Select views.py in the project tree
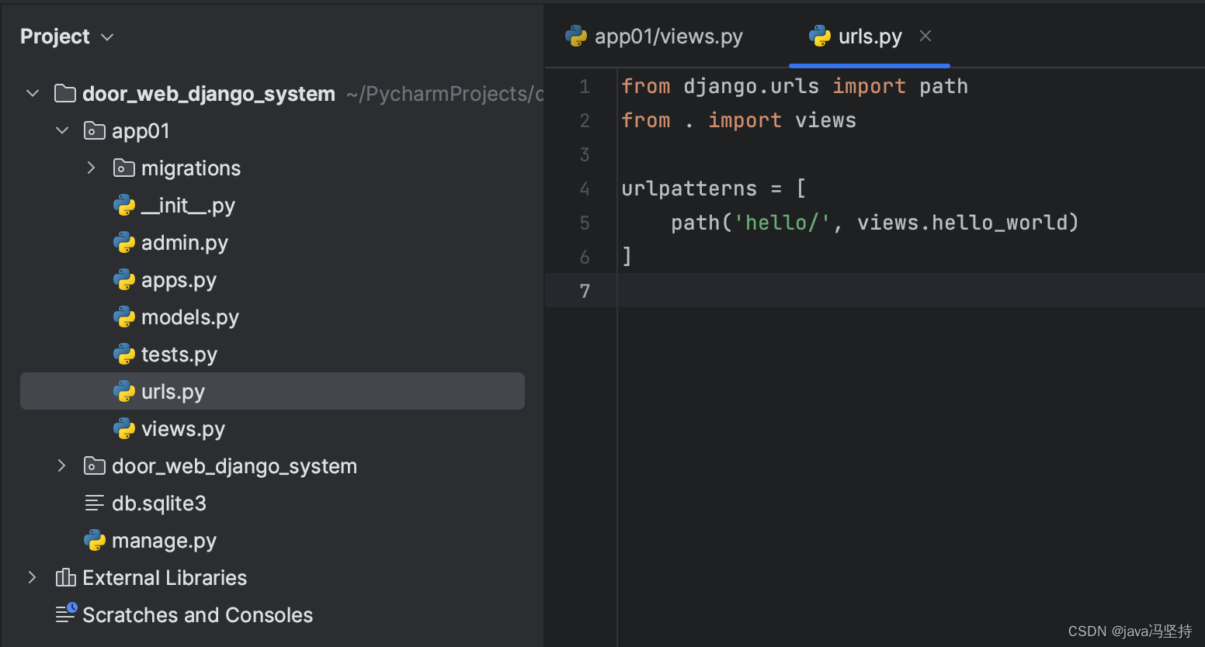 click(x=183, y=429)
